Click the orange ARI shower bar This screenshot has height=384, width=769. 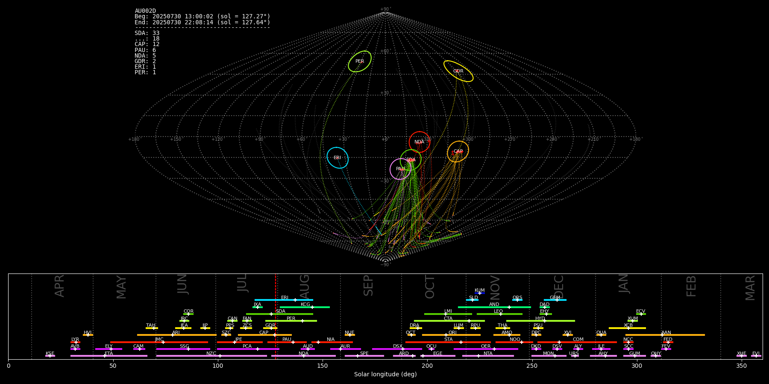point(177,335)
